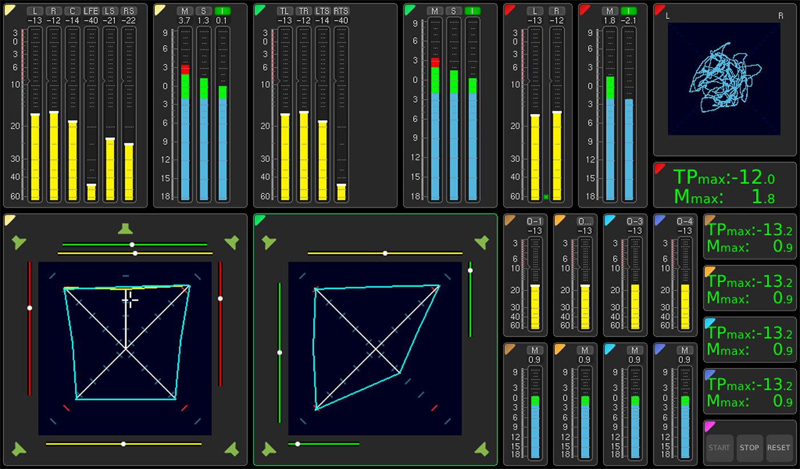The width and height of the screenshot is (800, 469).
Task: Select the O-1 channel label
Action: point(534,221)
